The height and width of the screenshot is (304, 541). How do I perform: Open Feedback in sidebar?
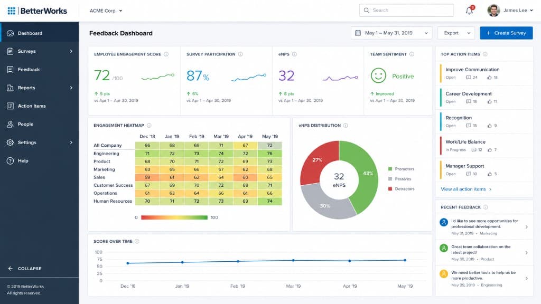[39, 69]
